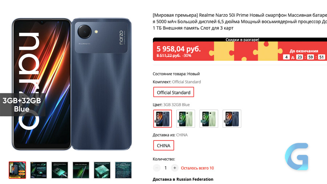
Task: View the second gallery thumbnail
Action: point(39,170)
